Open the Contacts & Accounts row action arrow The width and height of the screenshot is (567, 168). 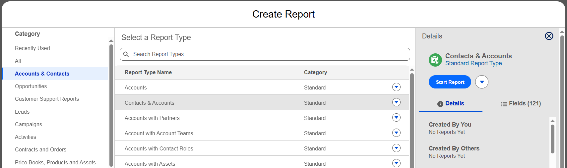pos(396,102)
